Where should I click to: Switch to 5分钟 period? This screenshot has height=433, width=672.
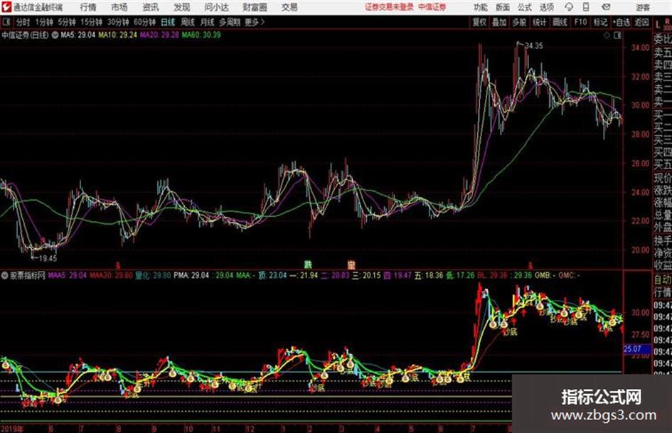tap(66, 22)
